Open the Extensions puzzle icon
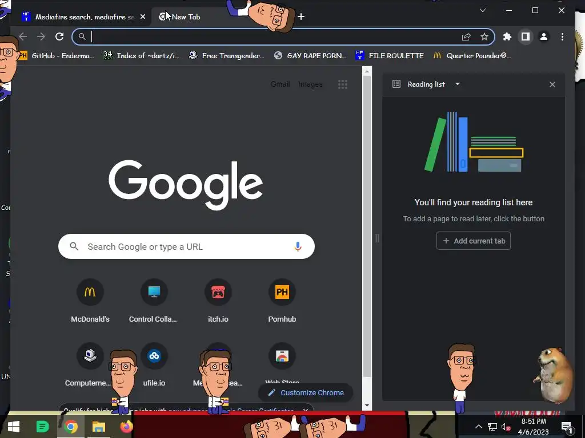The image size is (585, 438). (x=507, y=36)
